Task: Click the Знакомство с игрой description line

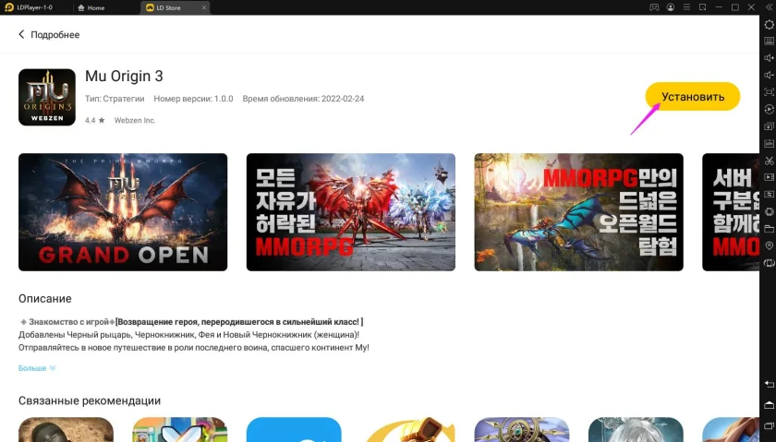Action: click(x=191, y=322)
